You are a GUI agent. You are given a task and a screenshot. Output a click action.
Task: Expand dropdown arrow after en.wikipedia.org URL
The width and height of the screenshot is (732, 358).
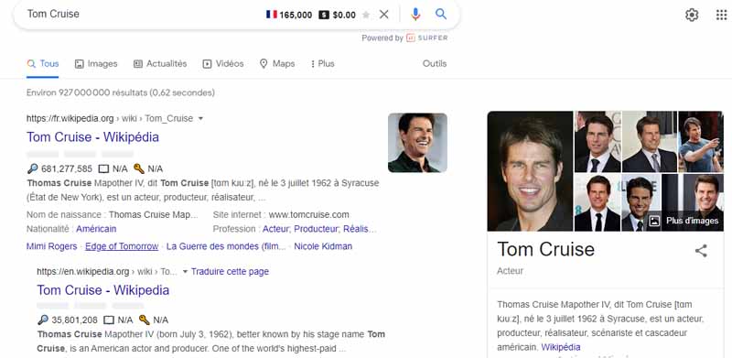click(x=185, y=272)
